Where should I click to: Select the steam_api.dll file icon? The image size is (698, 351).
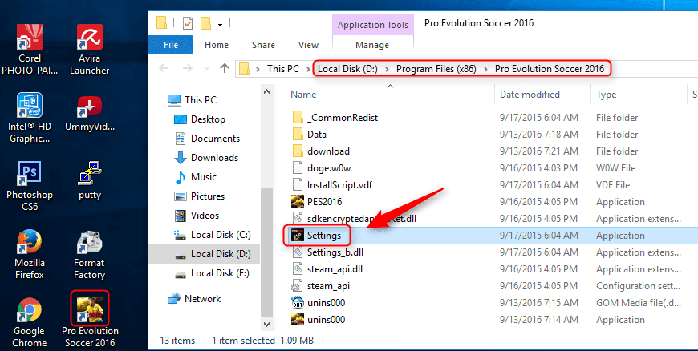tap(298, 269)
